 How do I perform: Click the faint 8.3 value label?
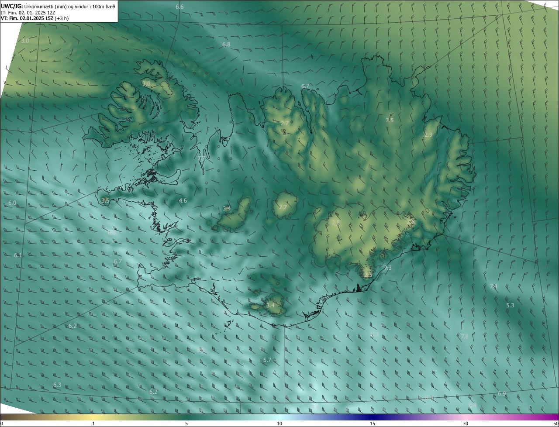click(x=375, y=334)
